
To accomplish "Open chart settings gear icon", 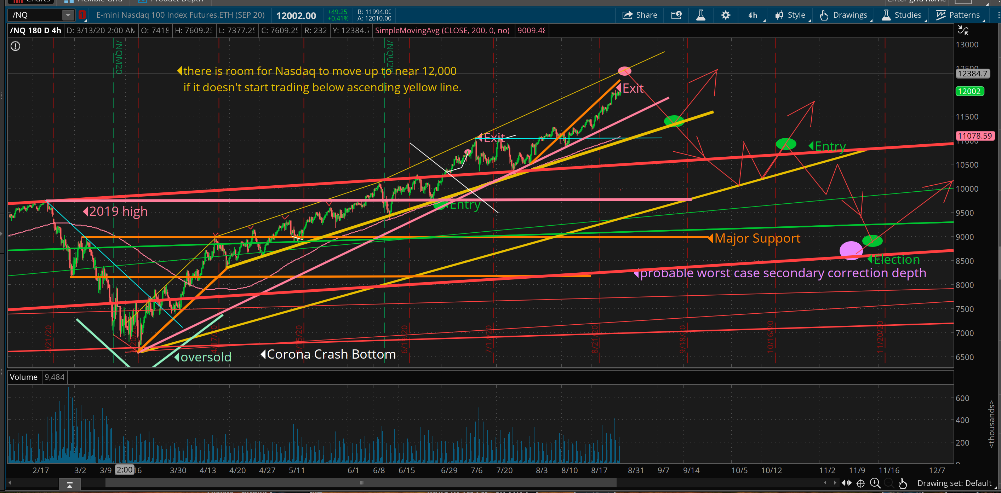I will click(725, 15).
